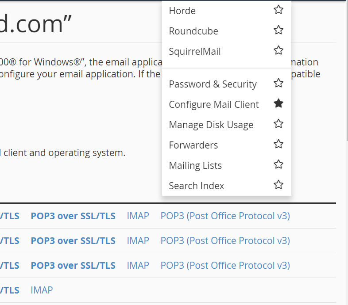Select Mailing Lists from the menu
The image size is (348, 305).
click(x=195, y=165)
